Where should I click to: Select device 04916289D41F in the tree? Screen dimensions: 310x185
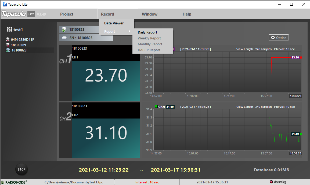point(22,39)
